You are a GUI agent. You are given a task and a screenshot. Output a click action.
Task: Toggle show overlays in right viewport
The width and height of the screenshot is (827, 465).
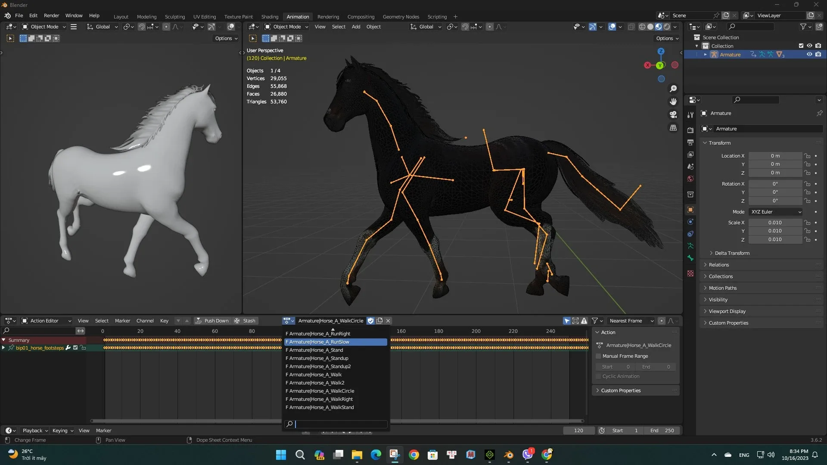(612, 27)
